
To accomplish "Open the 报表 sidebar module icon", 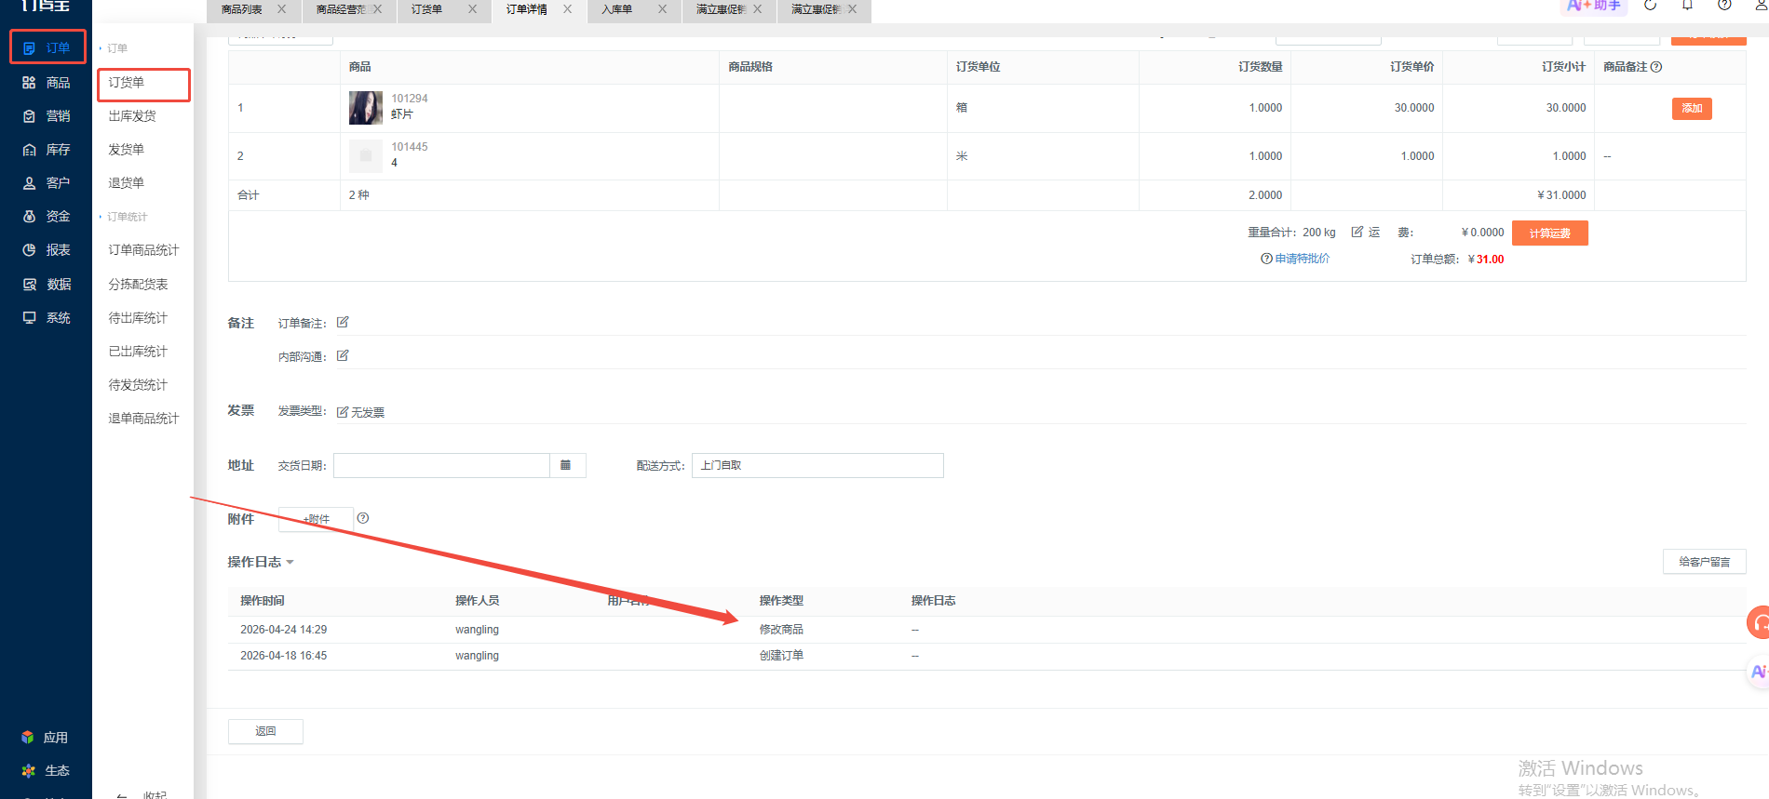I will 29,250.
